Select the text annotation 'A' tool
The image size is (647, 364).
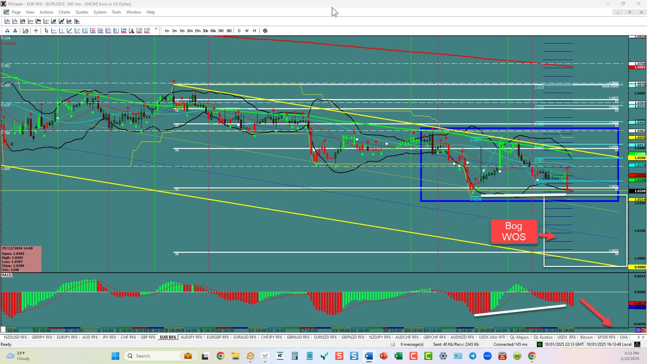(132, 31)
